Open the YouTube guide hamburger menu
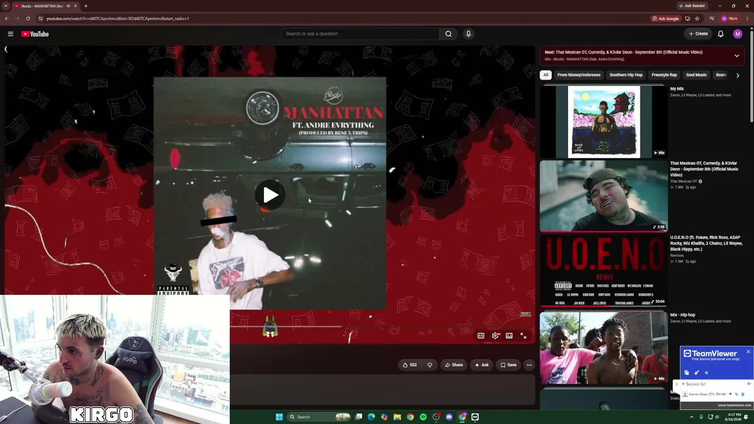Screen dimensions: 754x424 [11, 34]
